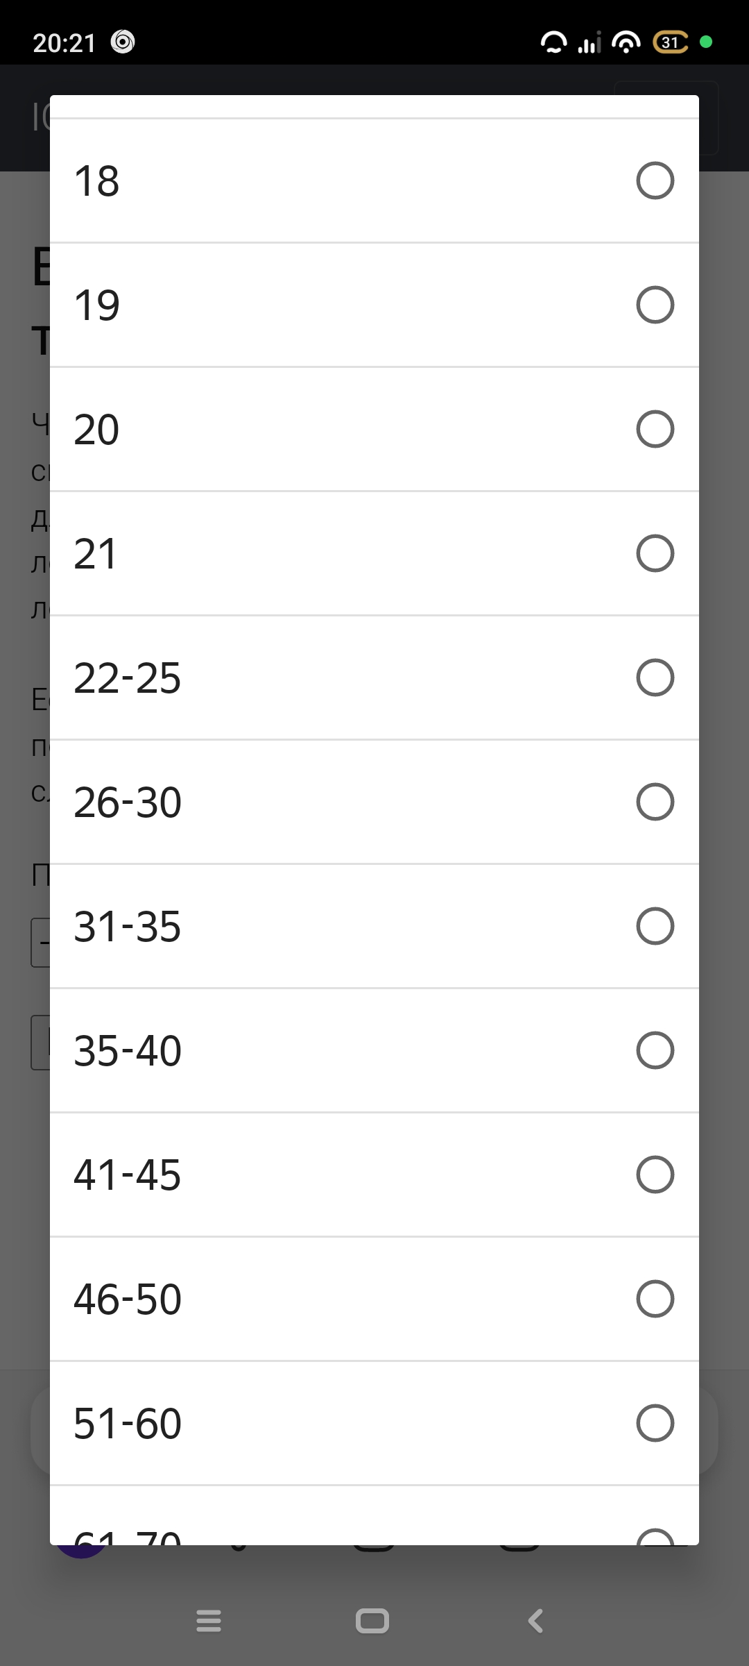Pick the 35-40 radio button
749x1666 pixels.
pos(655,1050)
